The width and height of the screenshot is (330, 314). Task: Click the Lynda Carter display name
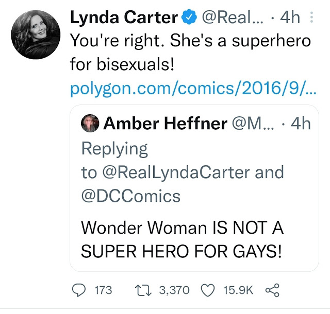124,17
